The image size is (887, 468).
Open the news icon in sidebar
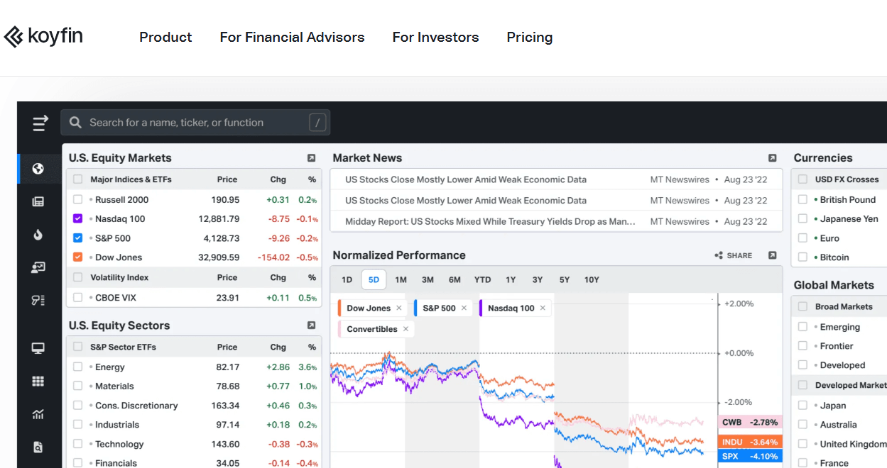38,201
